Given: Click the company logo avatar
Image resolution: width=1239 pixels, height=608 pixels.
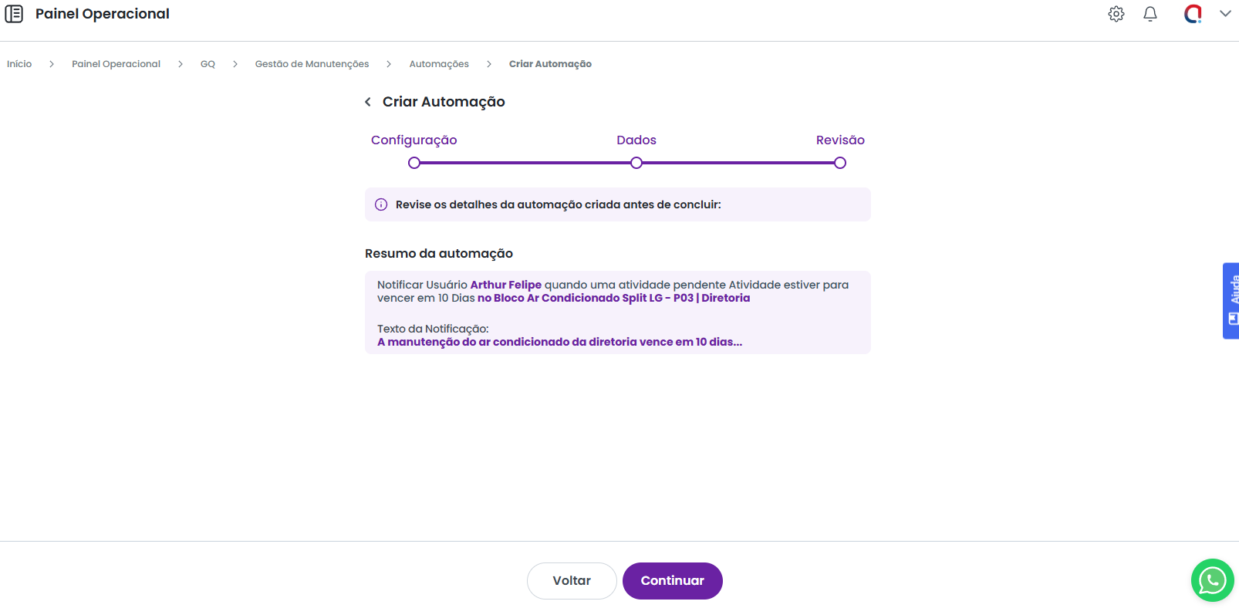Looking at the screenshot, I should pos(1193,14).
